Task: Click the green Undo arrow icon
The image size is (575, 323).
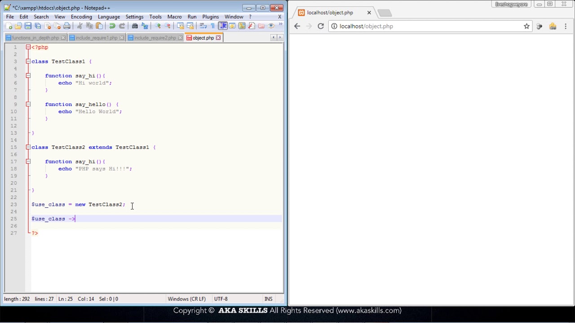Action: [x=112, y=26]
